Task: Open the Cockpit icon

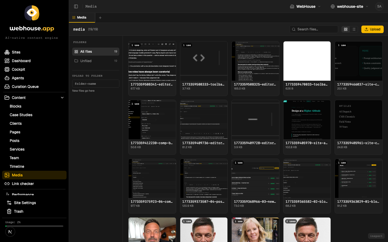Action: click(7, 69)
